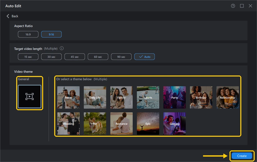
Task: Choose the Family theme thumbnail
Action: [122, 97]
